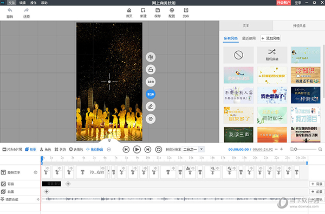This screenshot has height=214, width=325.
Task: Click the padlock button beside the canvas
Action: pos(151,70)
